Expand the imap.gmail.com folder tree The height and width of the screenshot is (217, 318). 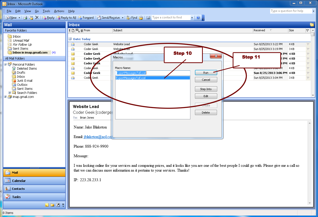coord(5,97)
